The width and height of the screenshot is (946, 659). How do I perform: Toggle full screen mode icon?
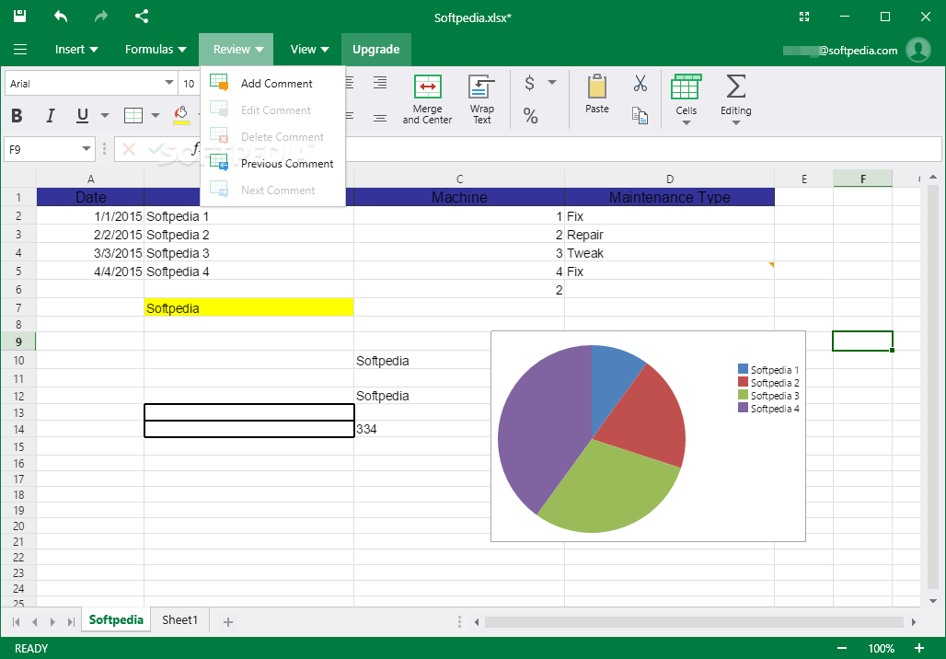804,17
